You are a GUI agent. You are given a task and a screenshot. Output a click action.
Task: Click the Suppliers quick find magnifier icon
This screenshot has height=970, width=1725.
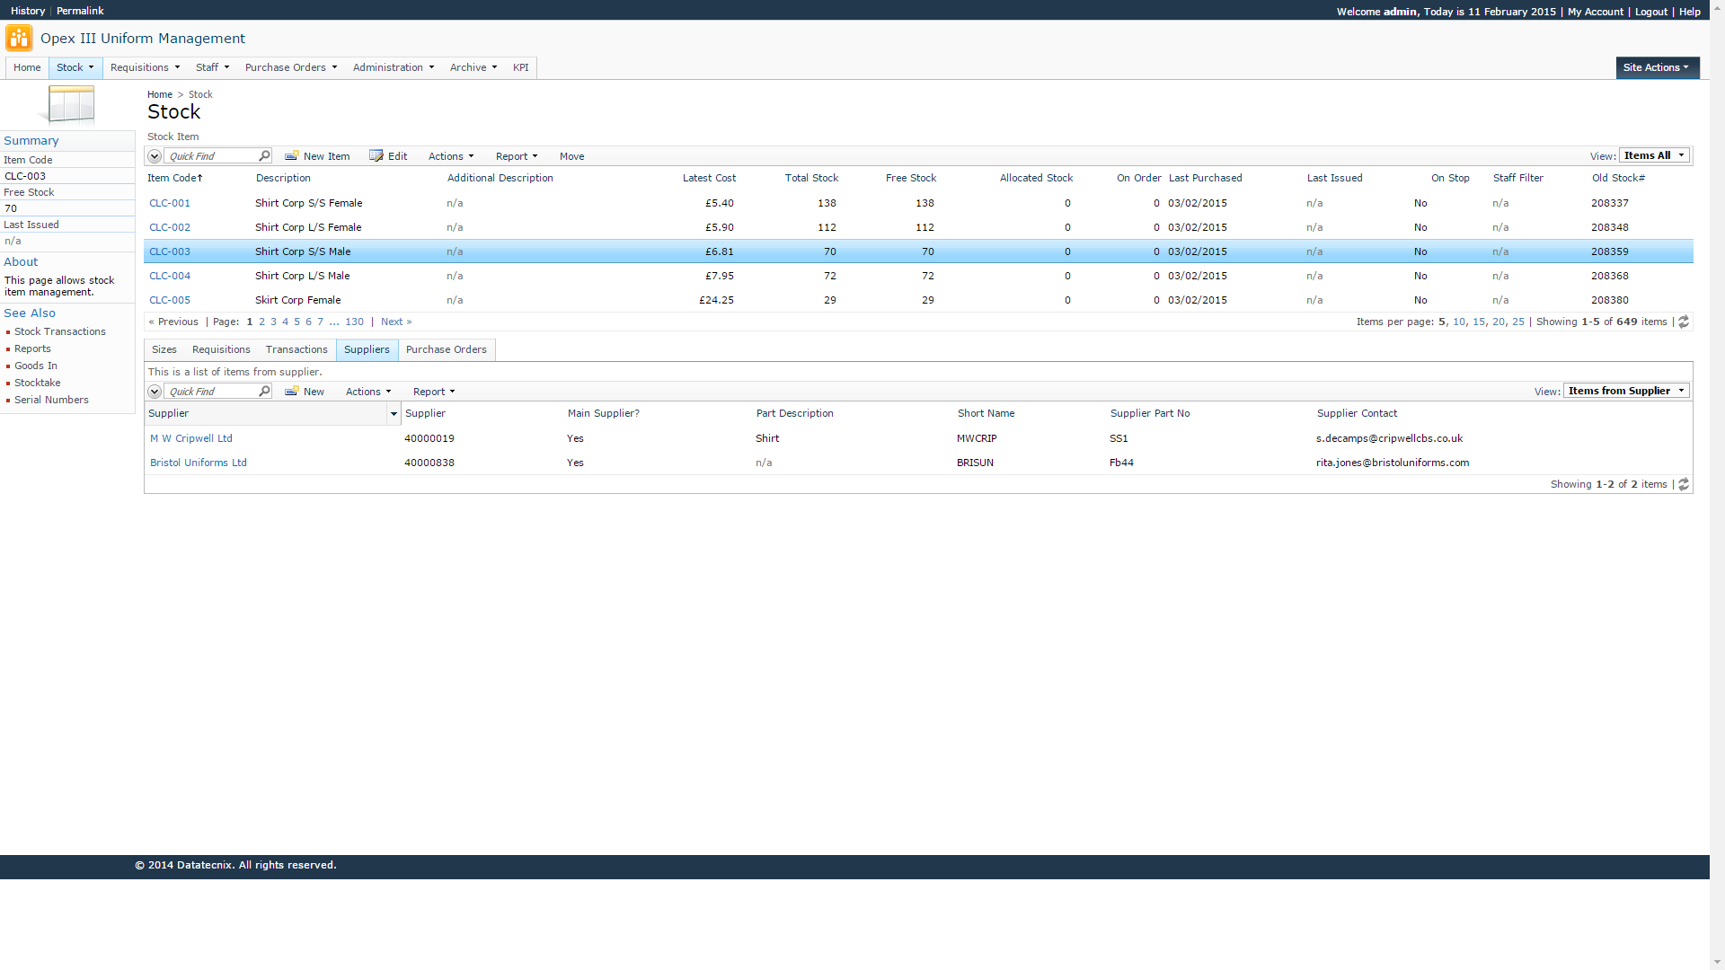pos(264,392)
